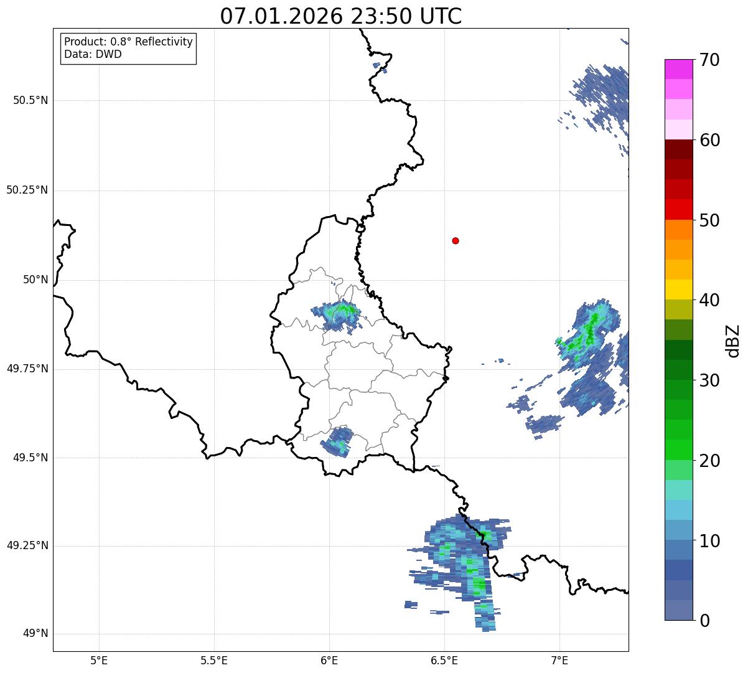Viewport: 748px width, 673px height.
Task: Click the 'Product: 0.8° Reflectivity' label
Action: tap(129, 42)
